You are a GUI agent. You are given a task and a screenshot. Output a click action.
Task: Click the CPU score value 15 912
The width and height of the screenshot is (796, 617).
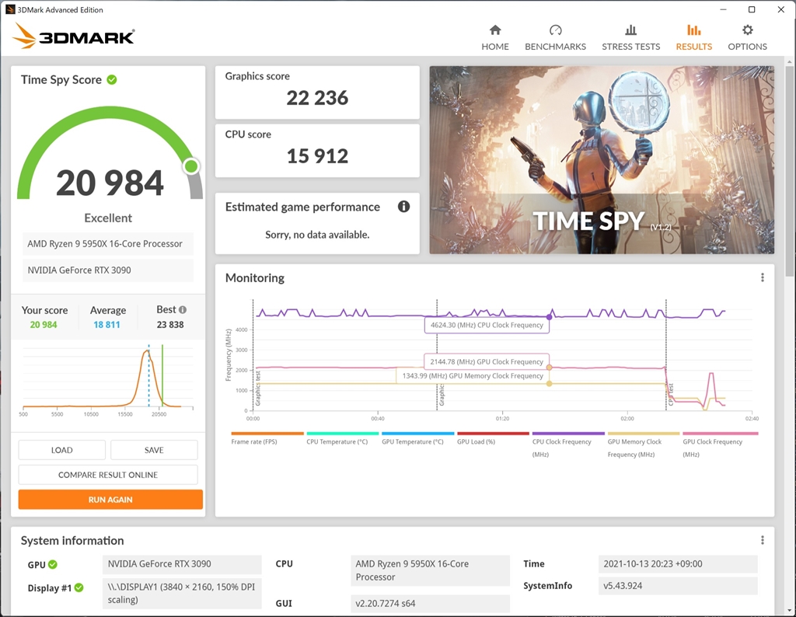click(x=317, y=156)
